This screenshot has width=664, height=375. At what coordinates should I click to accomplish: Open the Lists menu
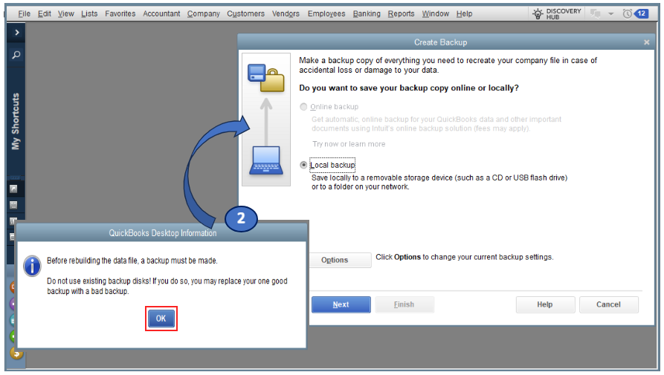(x=89, y=13)
